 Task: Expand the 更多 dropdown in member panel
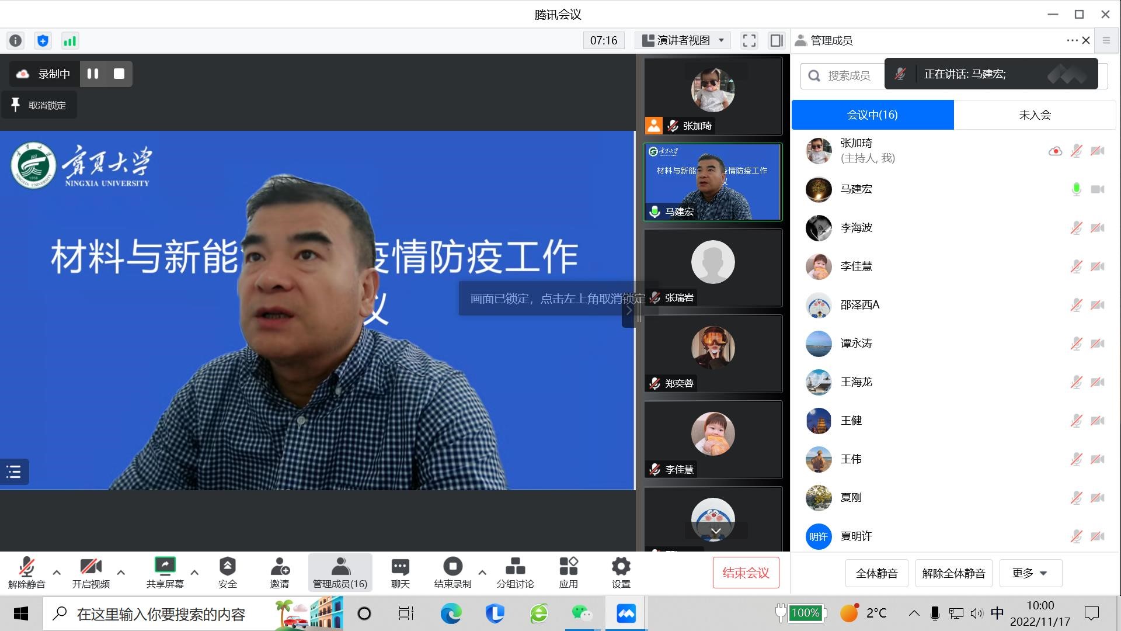click(1031, 573)
